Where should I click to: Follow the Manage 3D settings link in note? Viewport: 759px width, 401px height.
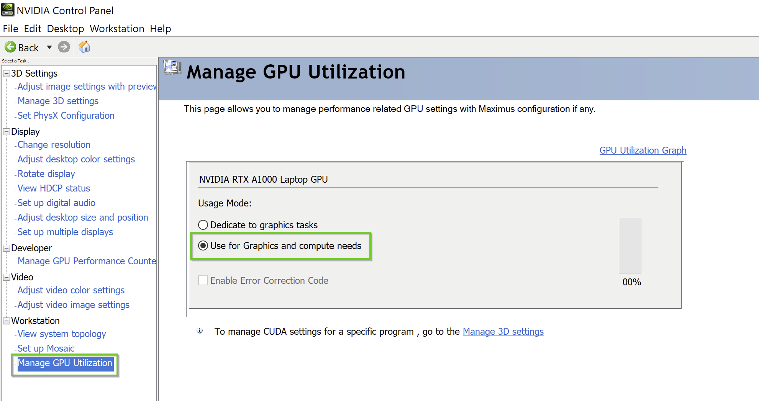point(503,332)
